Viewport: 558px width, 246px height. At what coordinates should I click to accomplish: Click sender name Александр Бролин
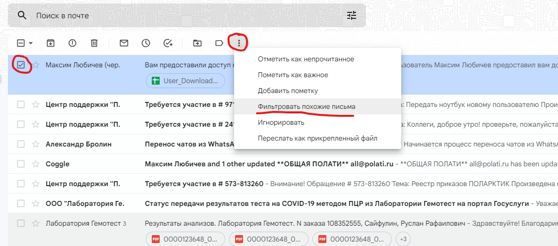click(79, 144)
